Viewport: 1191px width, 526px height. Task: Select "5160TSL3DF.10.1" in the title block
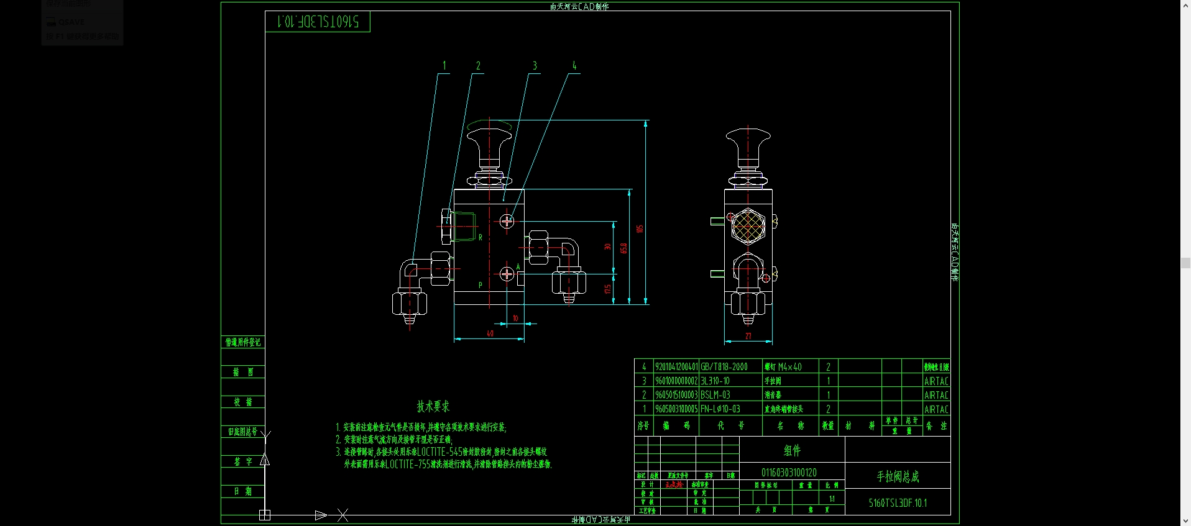click(898, 503)
